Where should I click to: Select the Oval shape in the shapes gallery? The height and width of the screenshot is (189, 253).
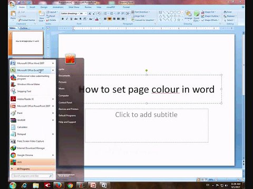pos(175,12)
